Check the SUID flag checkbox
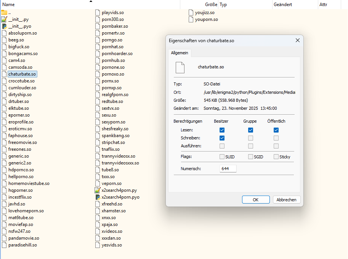 (222, 157)
